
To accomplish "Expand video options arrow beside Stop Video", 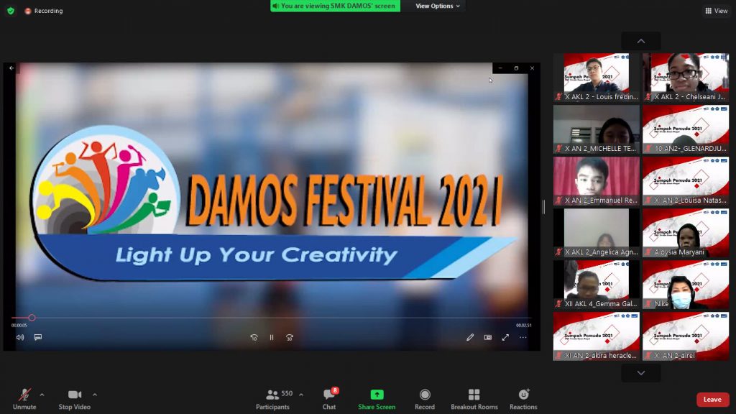I will click(x=95, y=395).
